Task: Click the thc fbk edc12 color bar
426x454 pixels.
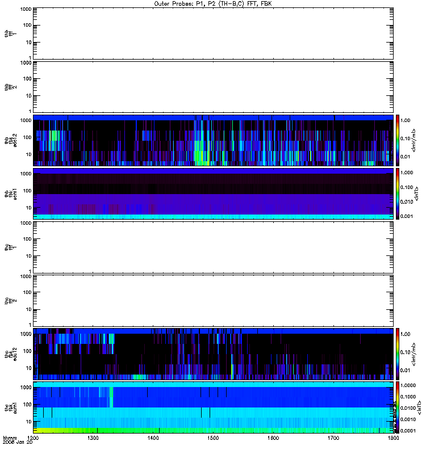Action: (x=398, y=354)
